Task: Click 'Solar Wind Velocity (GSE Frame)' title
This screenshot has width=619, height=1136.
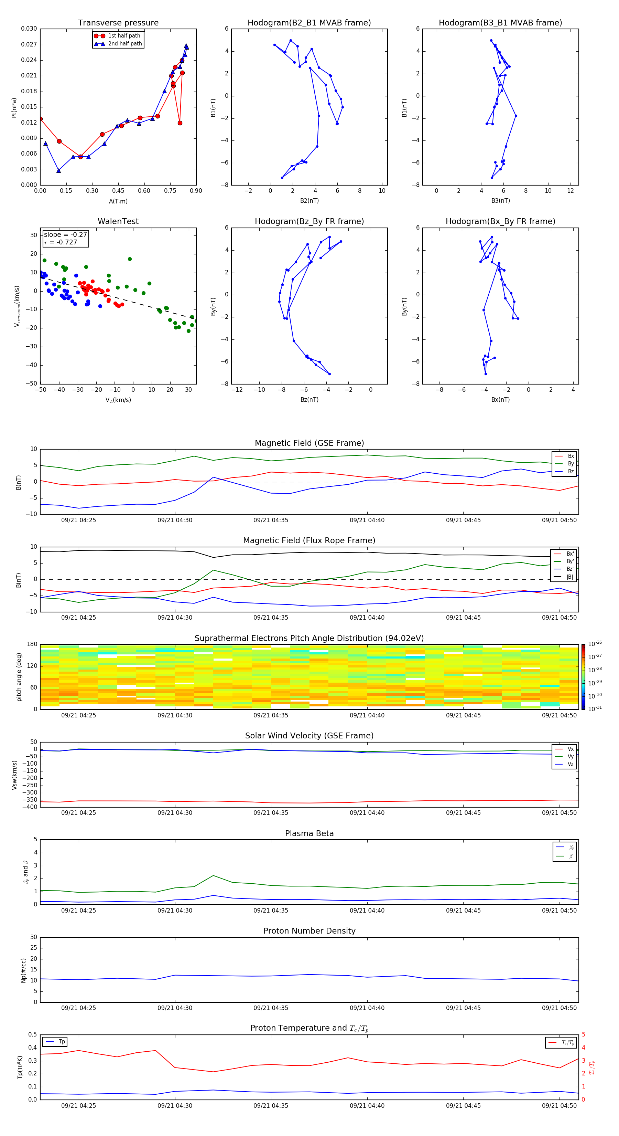Action: (309, 736)
